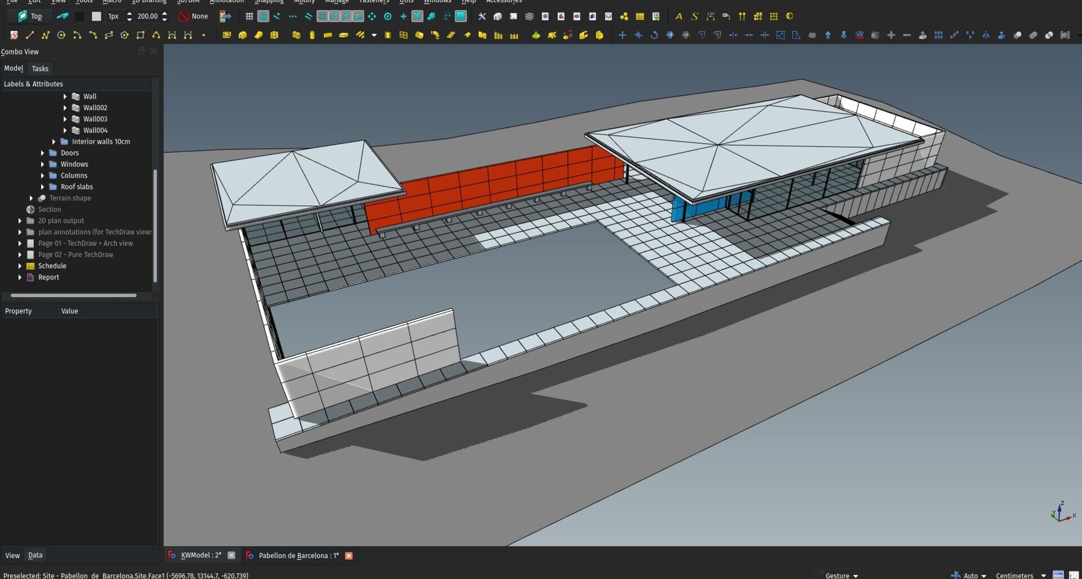Viewport: 1082px width, 579px height.
Task: Click the font size 200.00 field
Action: pos(148,16)
